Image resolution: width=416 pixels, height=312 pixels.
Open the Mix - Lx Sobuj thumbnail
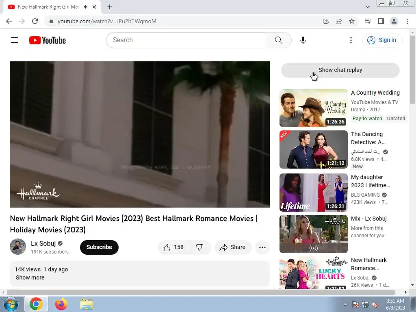click(x=313, y=234)
